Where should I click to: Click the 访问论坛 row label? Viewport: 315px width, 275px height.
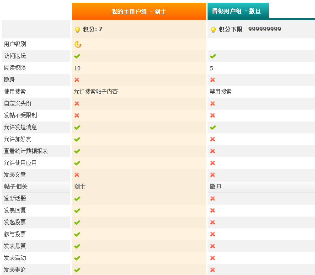click(x=15, y=56)
